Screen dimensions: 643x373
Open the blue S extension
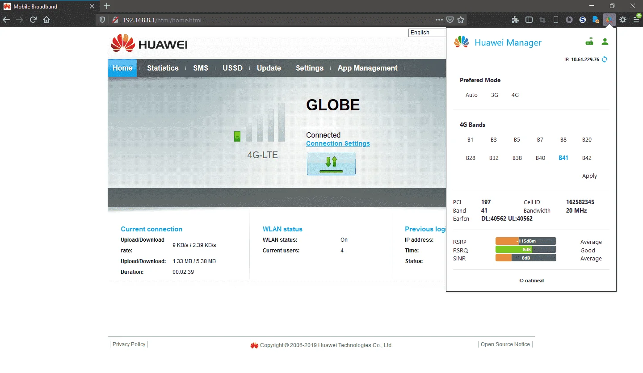pos(583,20)
